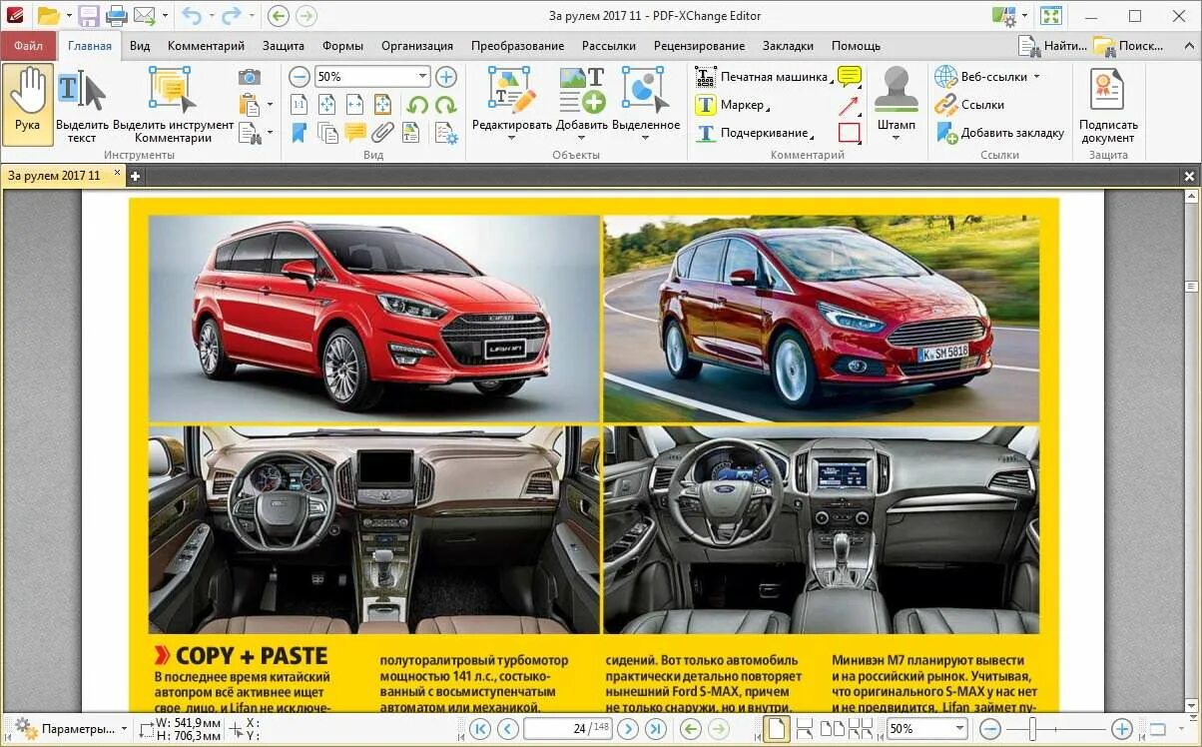Show the bookmarks pane icon

tap(299, 133)
